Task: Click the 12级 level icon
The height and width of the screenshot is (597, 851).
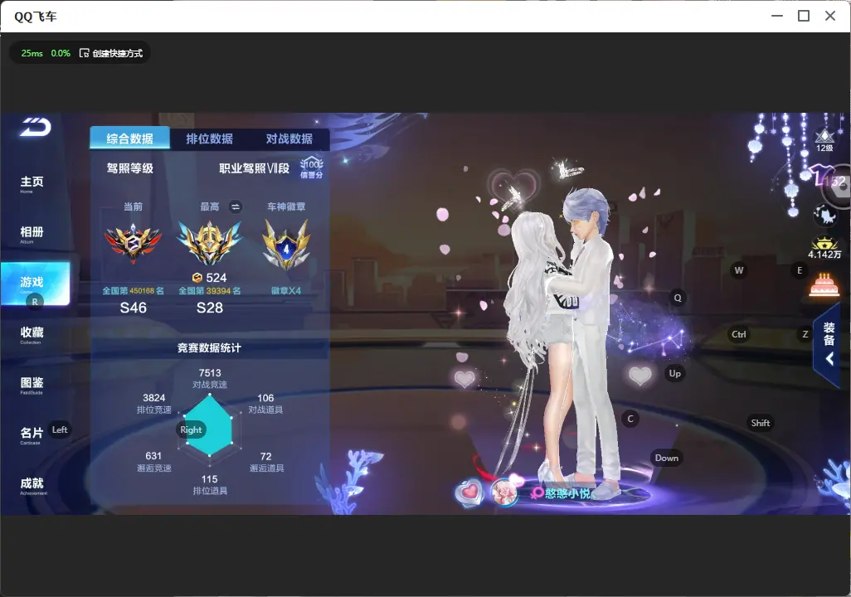Action: click(824, 140)
